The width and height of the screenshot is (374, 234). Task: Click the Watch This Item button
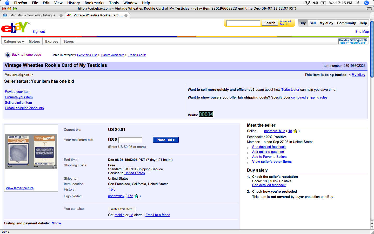click(122, 209)
